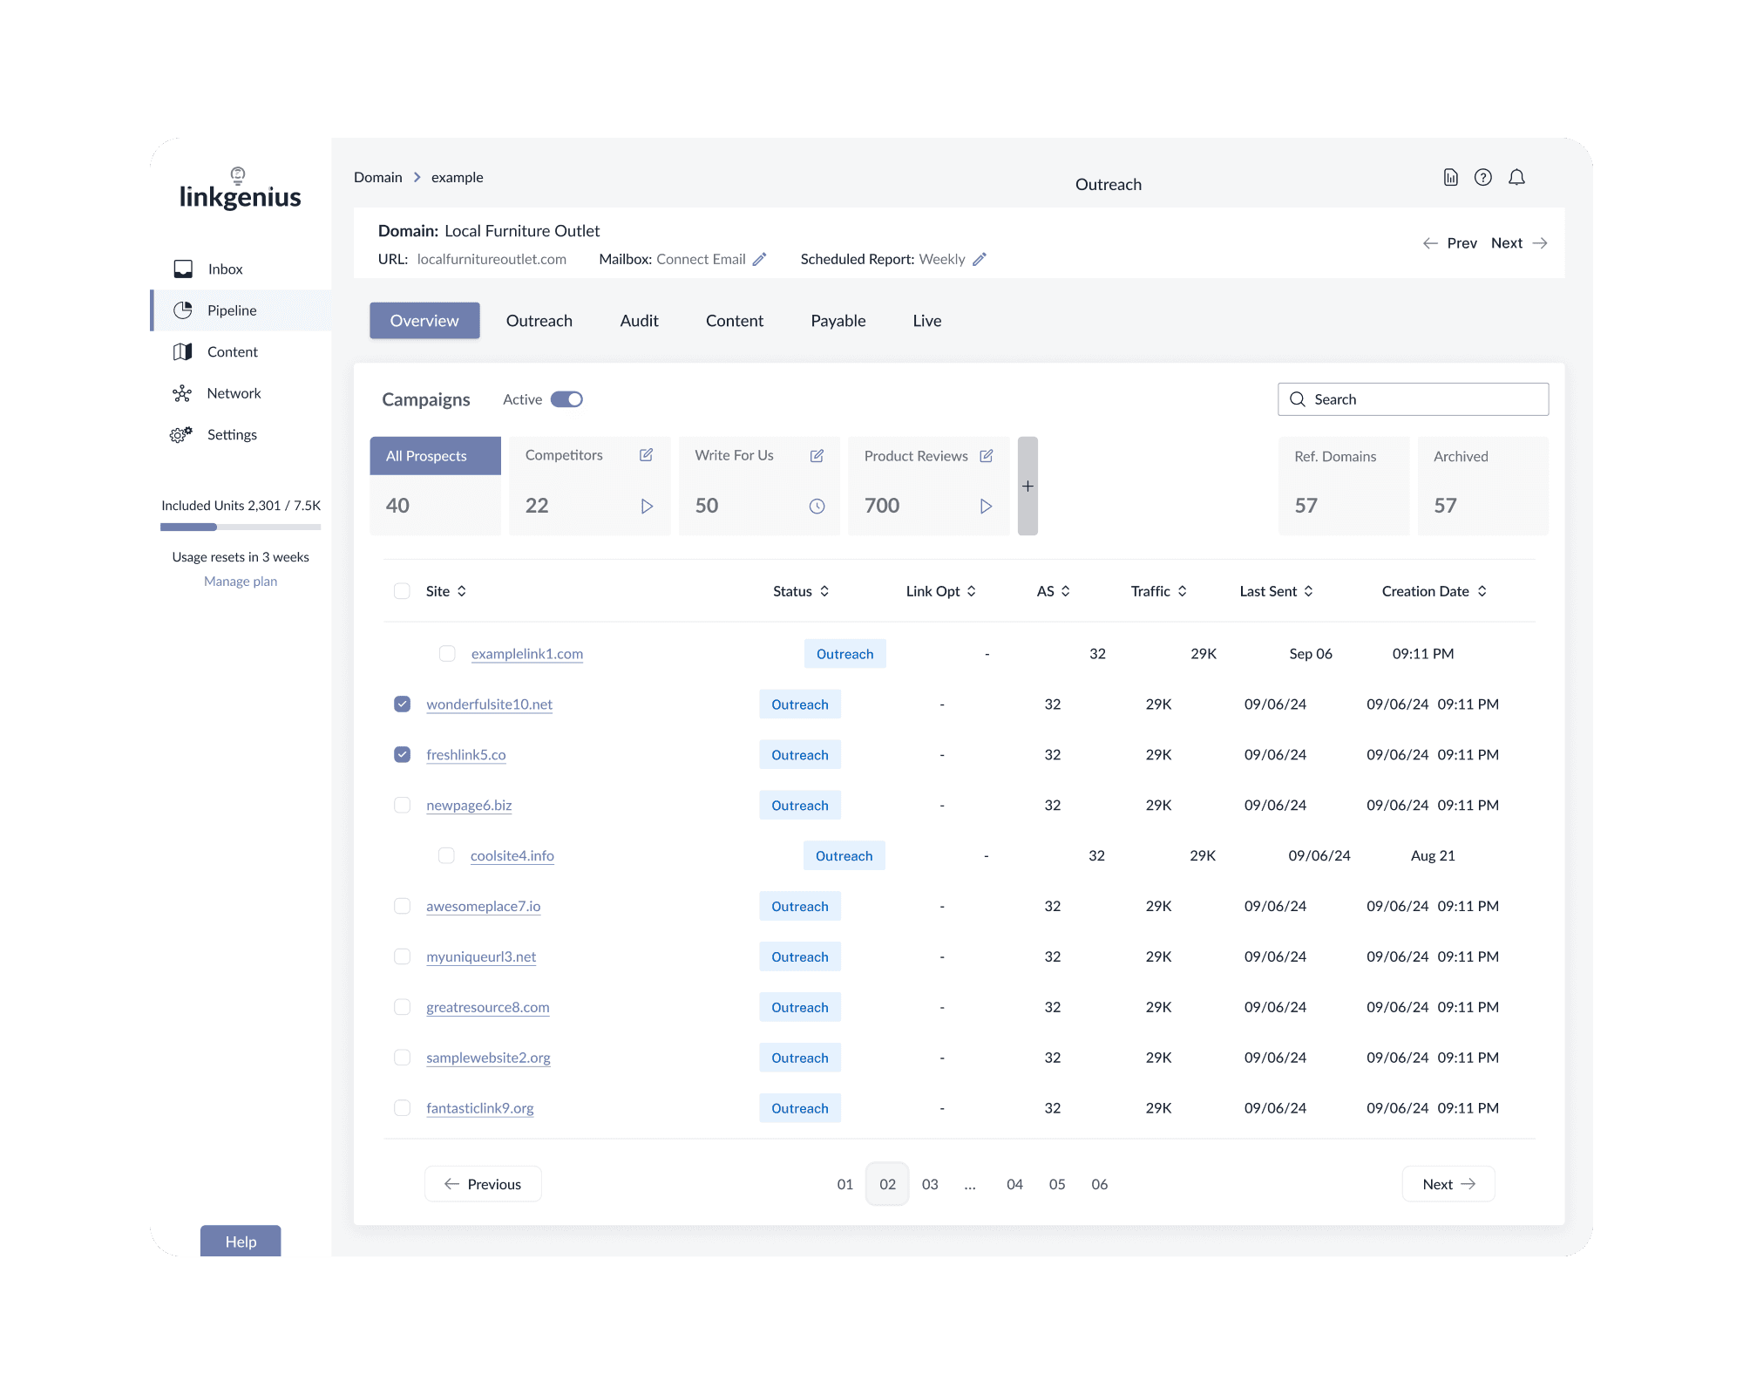Switch to the Live tab
The height and width of the screenshot is (1395, 1743).
point(927,321)
